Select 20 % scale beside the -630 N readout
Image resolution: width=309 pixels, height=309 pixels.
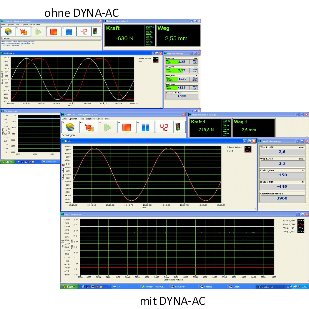pos(149,37)
